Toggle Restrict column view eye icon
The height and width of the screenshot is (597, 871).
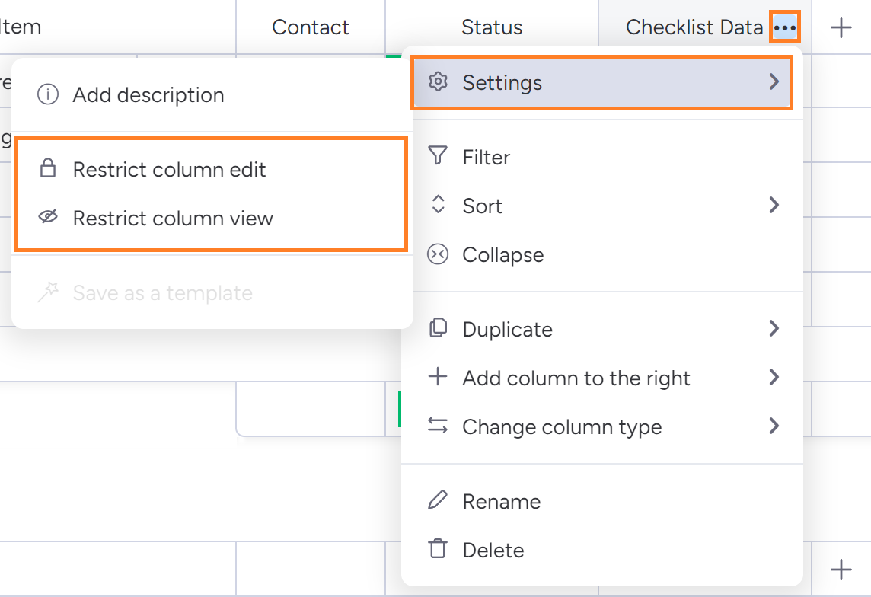[48, 218]
